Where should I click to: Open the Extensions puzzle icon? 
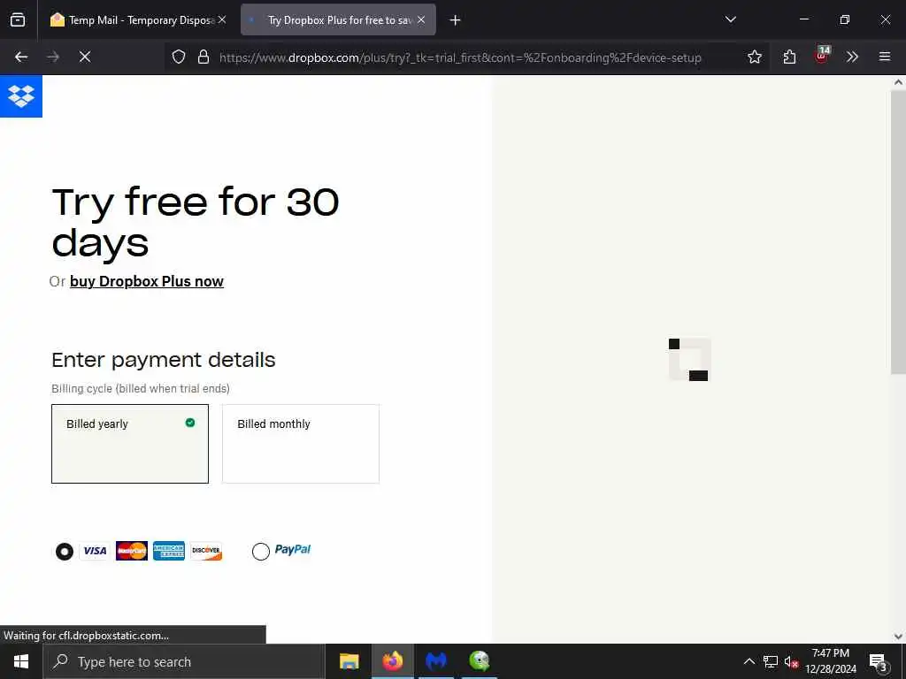789,57
